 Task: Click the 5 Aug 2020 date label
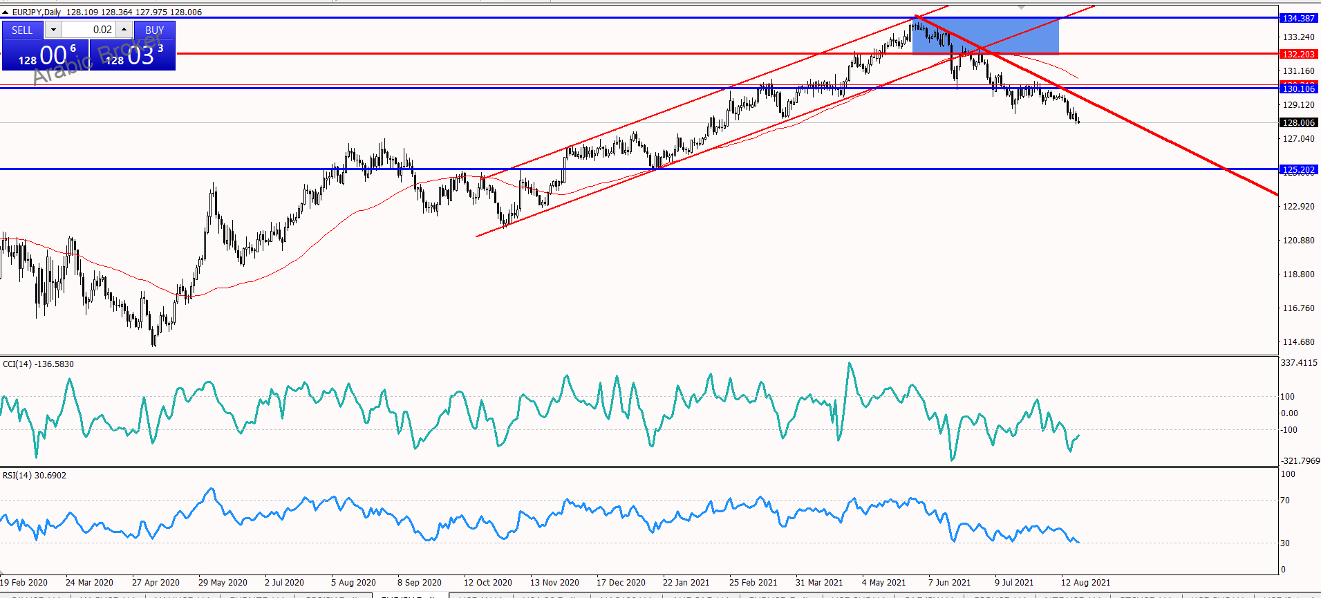353,582
